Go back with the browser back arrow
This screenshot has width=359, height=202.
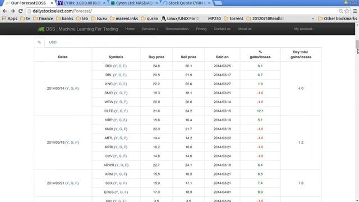[4, 11]
